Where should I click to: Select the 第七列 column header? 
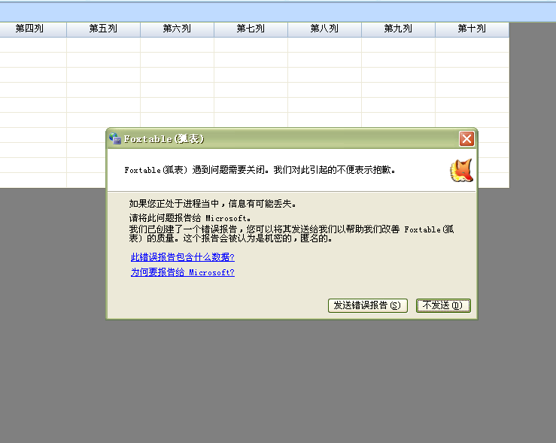pyautogui.click(x=251, y=29)
